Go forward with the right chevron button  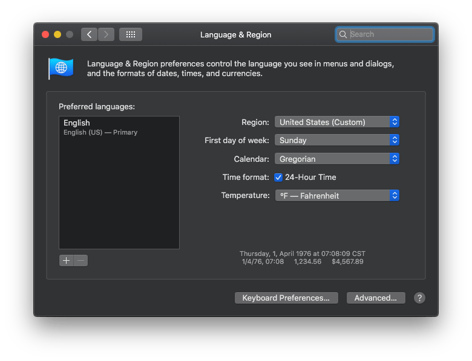click(106, 34)
